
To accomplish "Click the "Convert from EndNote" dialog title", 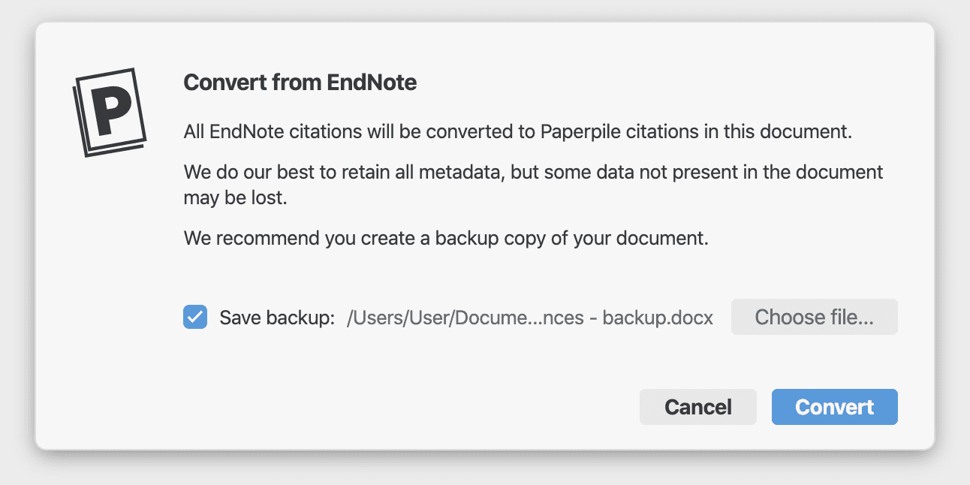I will [300, 82].
